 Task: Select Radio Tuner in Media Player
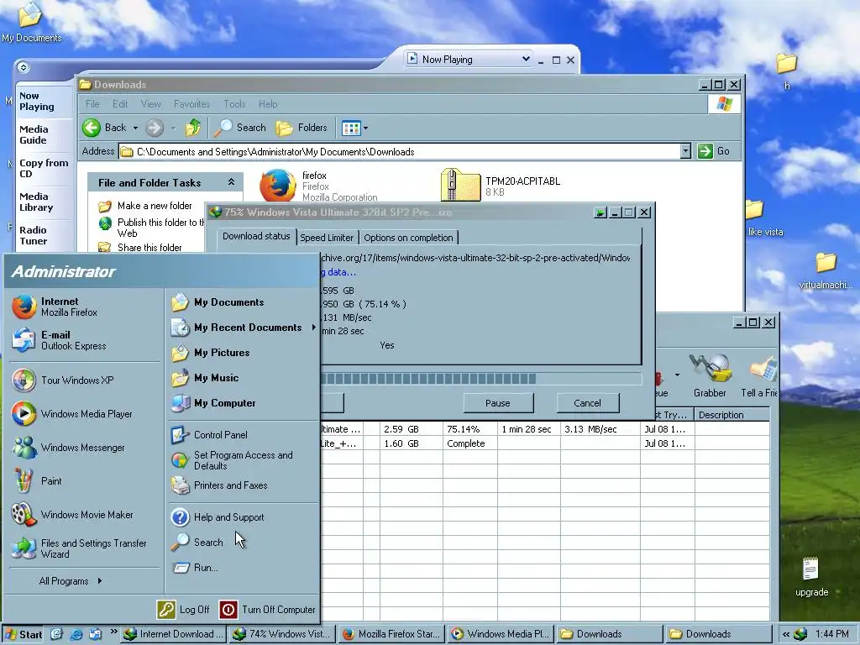click(x=44, y=235)
